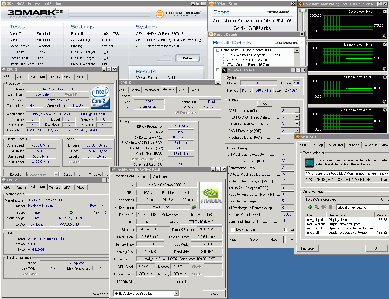The width and height of the screenshot is (389, 299).
Task: Select GT2 - Firefly Forest result row
Action: [247, 60]
